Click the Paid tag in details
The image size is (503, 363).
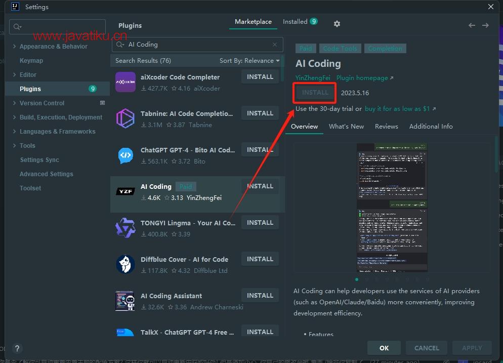(306, 49)
